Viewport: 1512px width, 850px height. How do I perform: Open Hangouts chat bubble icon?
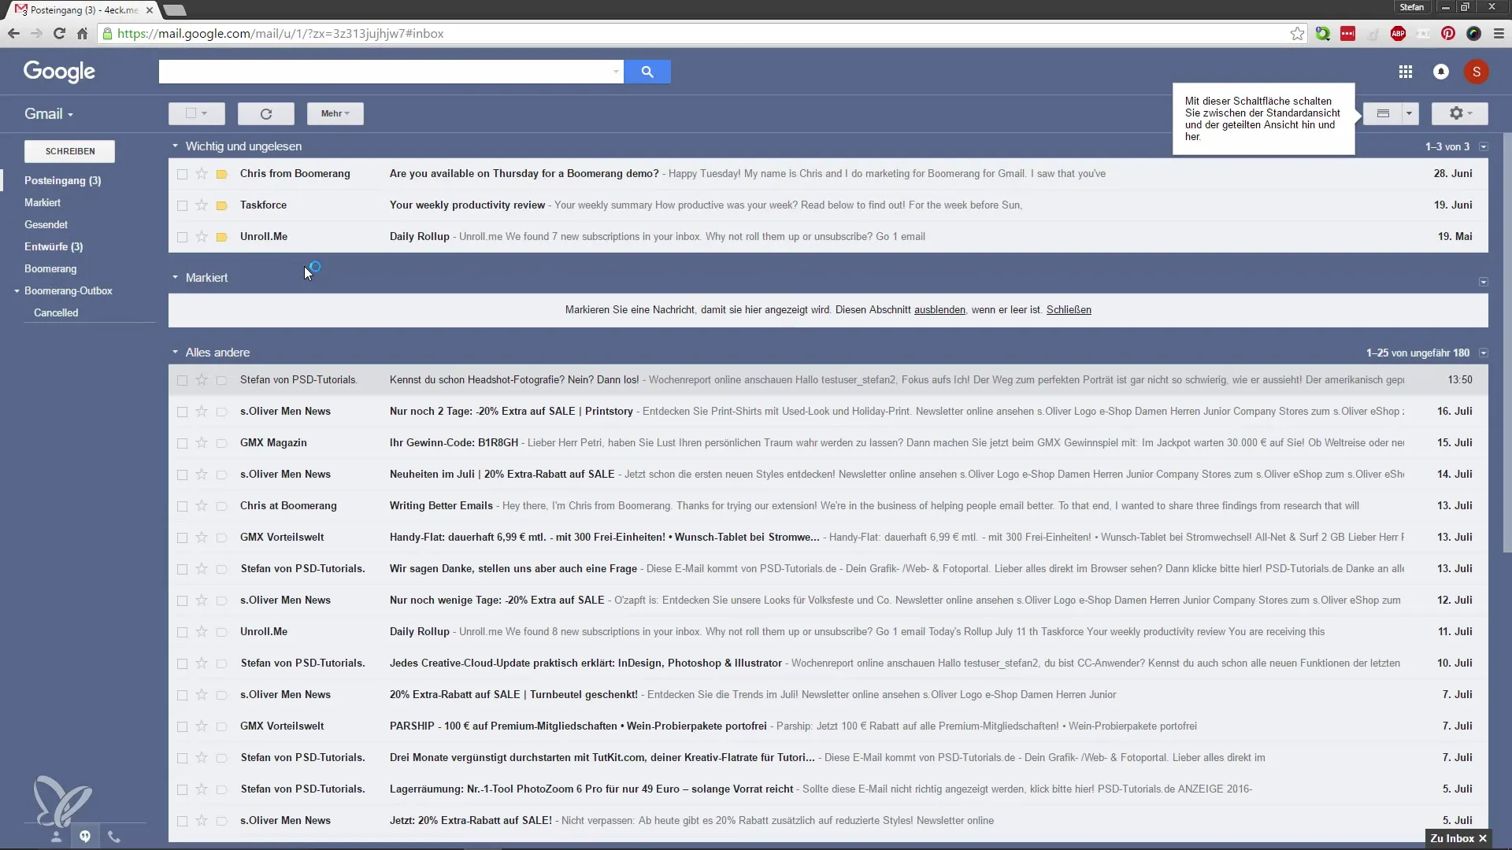coord(85,837)
